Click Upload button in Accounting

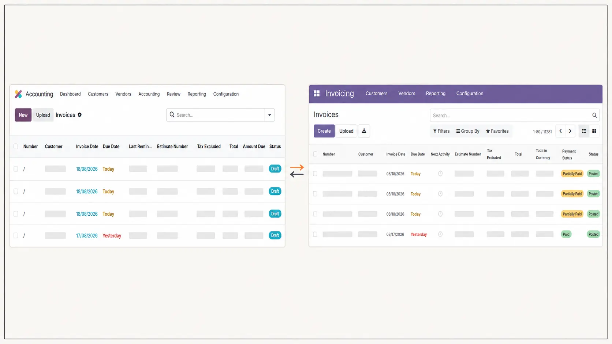[x=43, y=115]
